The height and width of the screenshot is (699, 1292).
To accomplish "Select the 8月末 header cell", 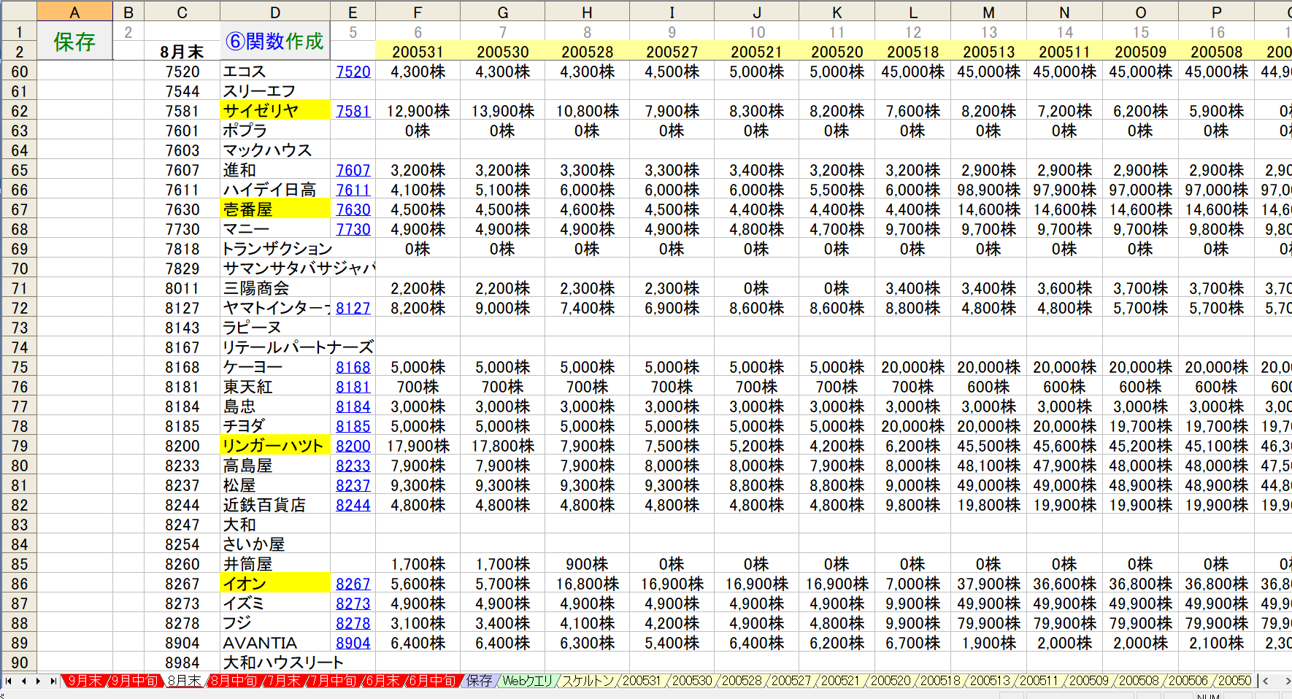I will tap(182, 52).
